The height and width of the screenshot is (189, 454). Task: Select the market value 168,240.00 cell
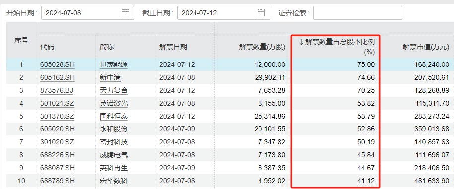coord(417,65)
